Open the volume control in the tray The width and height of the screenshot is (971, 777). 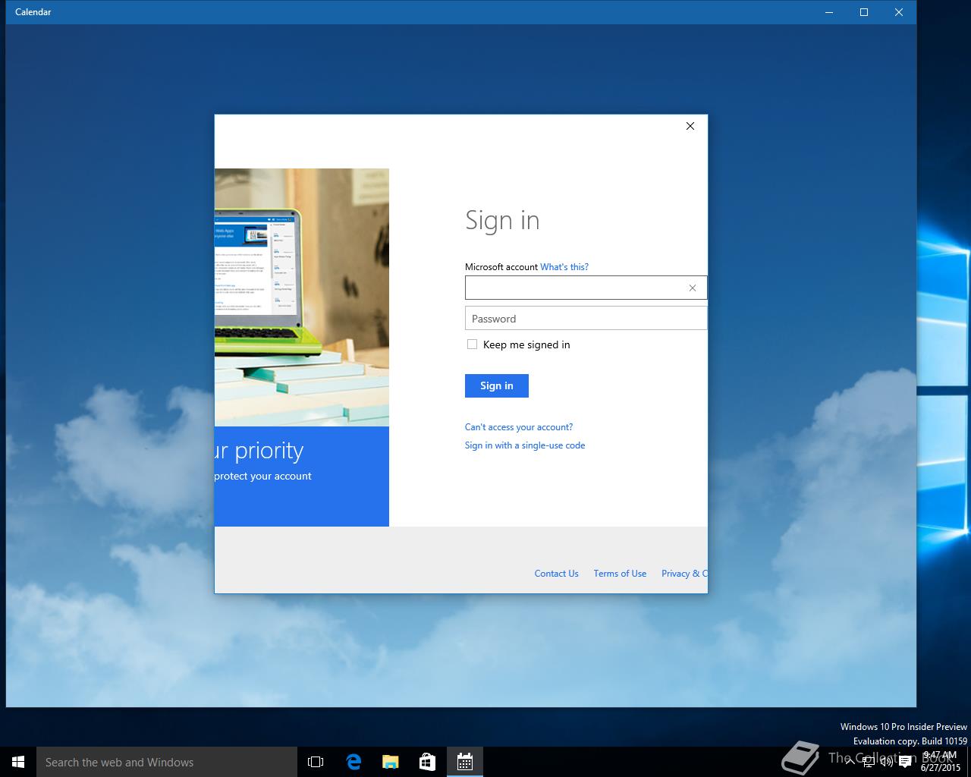(886, 762)
